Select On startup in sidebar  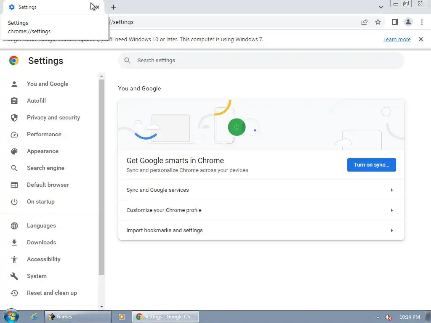[x=41, y=202]
